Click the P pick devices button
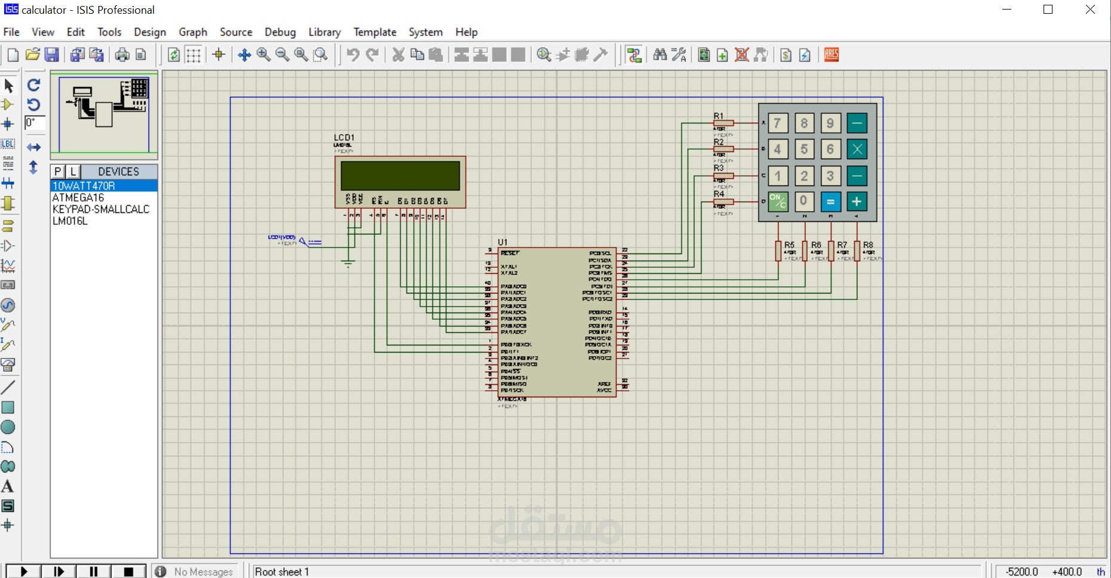 tap(57, 172)
